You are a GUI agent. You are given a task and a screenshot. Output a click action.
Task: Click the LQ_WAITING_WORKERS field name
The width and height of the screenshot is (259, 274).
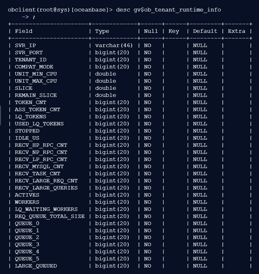point(46,209)
